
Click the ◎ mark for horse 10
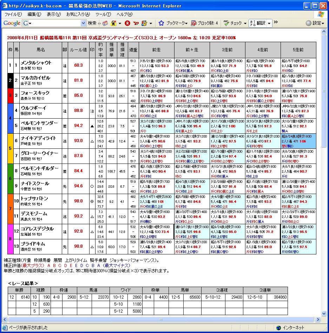click(92, 201)
